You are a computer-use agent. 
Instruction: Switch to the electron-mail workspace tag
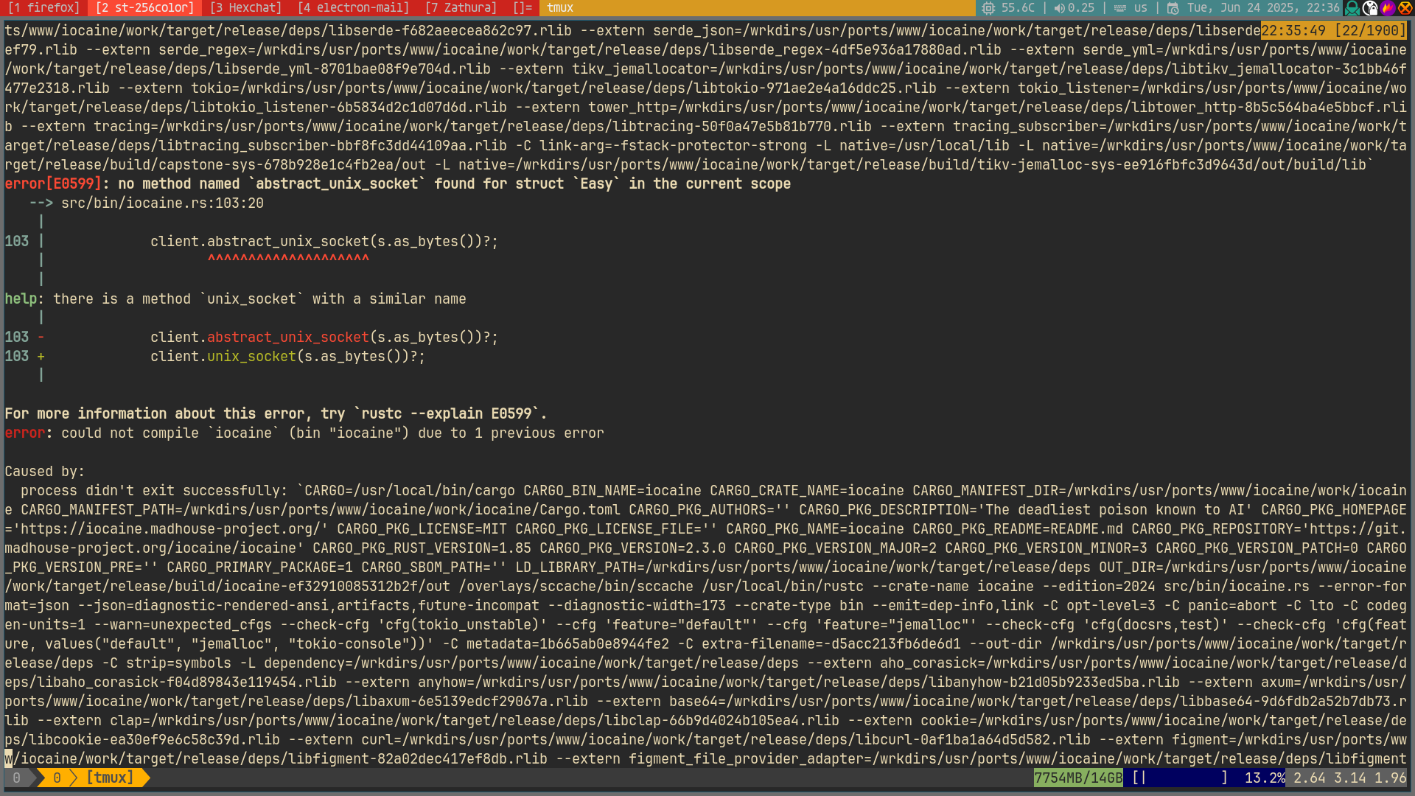(x=353, y=8)
